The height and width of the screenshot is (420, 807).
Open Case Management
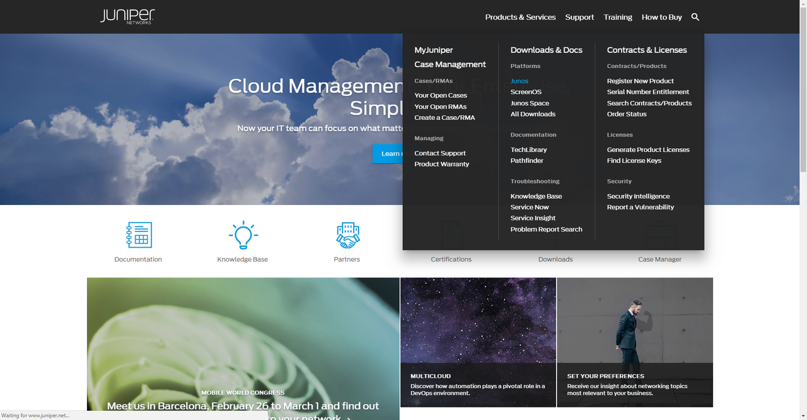coord(450,64)
